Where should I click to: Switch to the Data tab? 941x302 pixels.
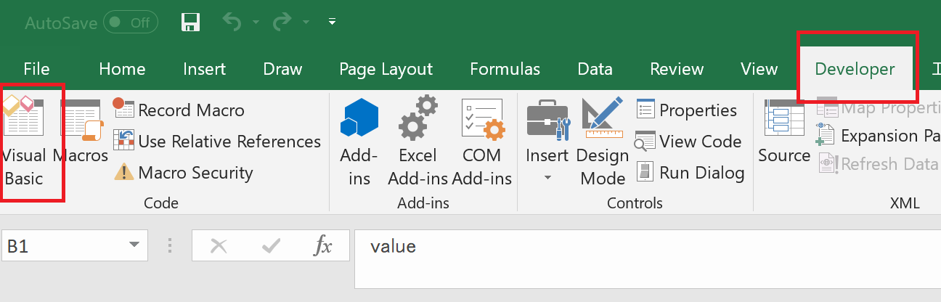coord(595,69)
